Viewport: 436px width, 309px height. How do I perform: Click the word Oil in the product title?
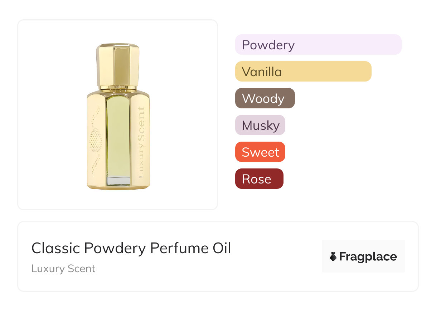[221, 248]
